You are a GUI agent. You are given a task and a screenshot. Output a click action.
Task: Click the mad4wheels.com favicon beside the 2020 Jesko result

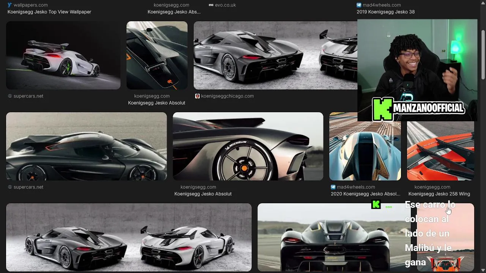click(x=333, y=187)
